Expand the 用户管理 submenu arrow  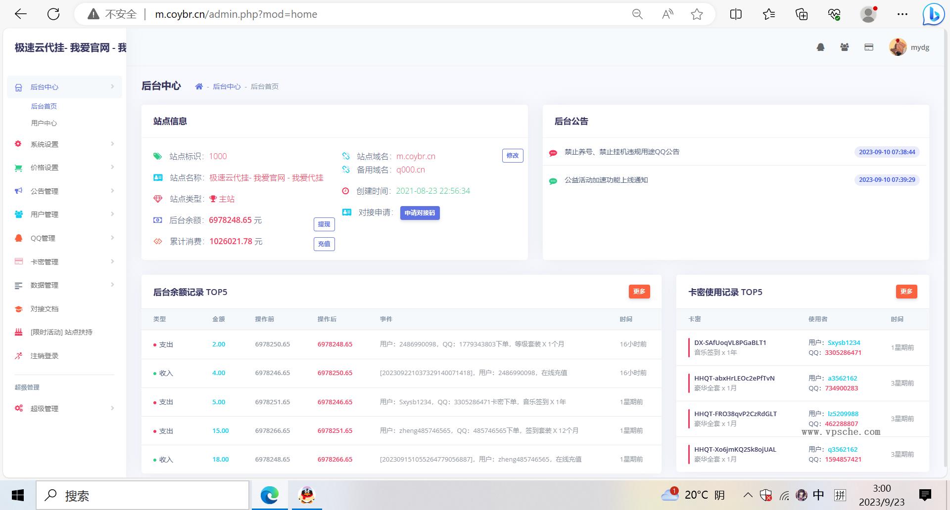point(112,214)
